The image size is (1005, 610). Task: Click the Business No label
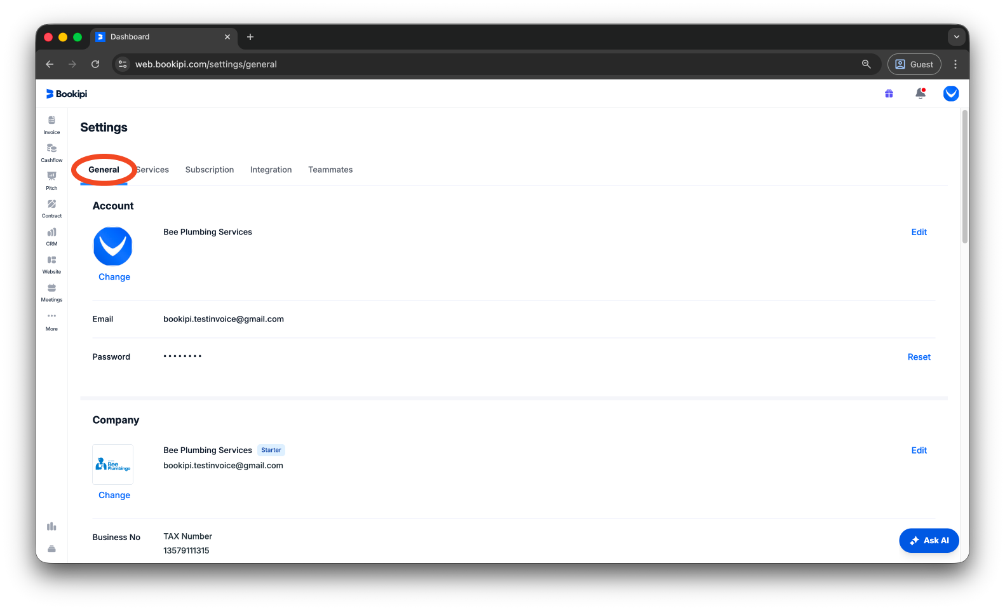[116, 537]
